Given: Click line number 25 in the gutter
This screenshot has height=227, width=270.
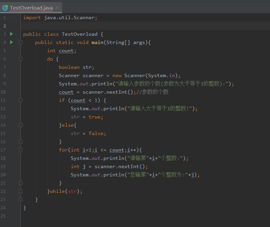Looking at the screenshot, I should coord(3,216).
